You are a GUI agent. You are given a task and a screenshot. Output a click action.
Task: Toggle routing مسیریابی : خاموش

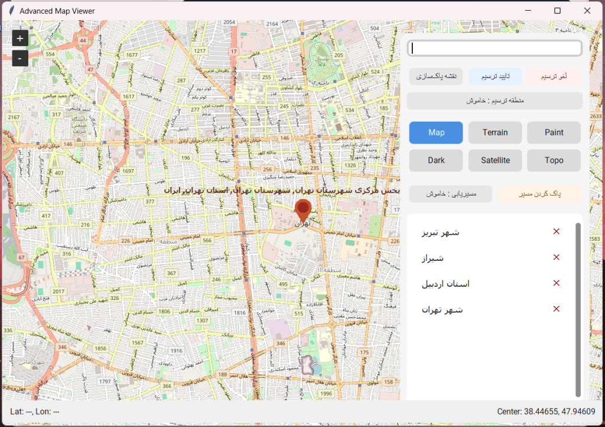451,194
